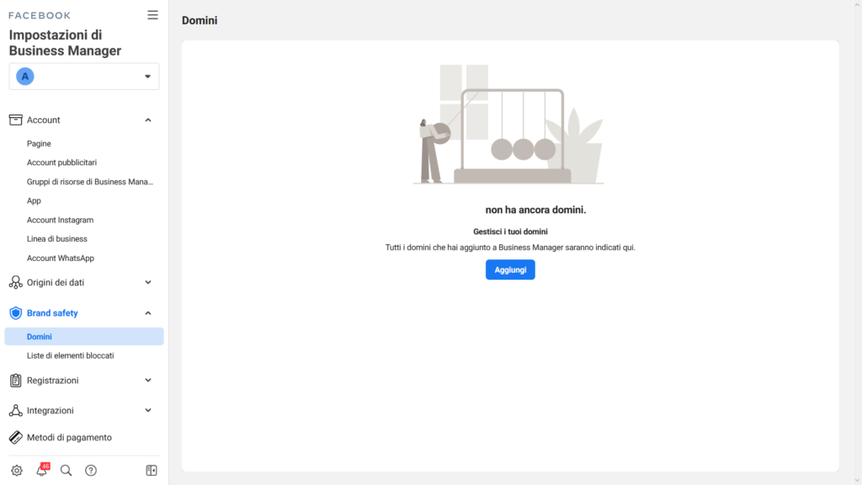Click the Brand safety label
Image resolution: width=862 pixels, height=485 pixels.
point(52,313)
